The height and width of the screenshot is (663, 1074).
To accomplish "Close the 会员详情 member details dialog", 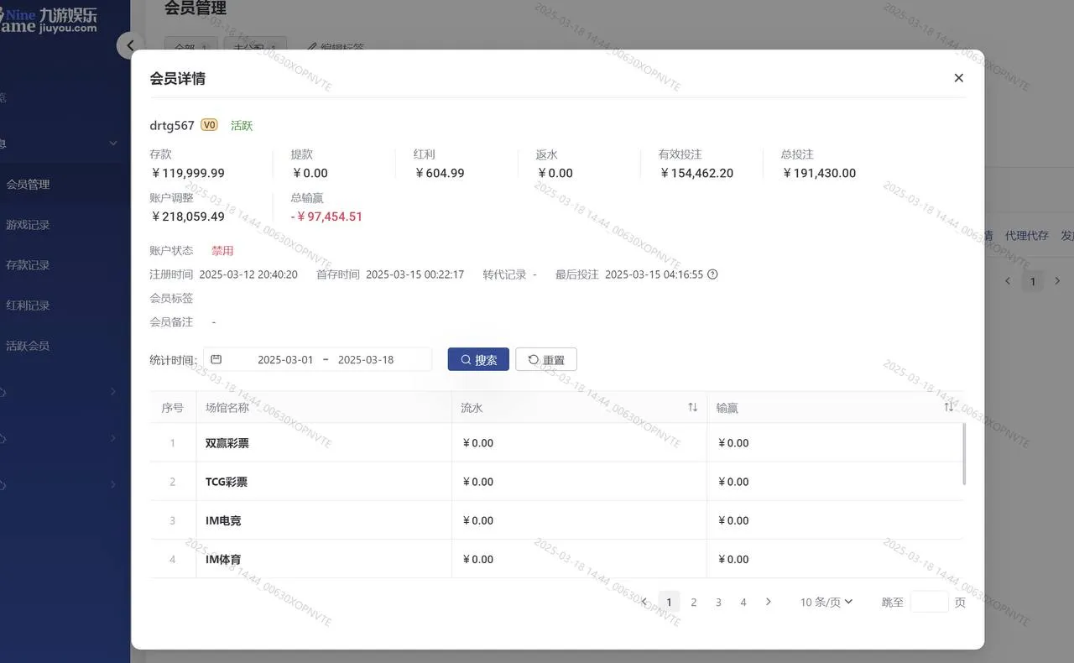I will 958,77.
